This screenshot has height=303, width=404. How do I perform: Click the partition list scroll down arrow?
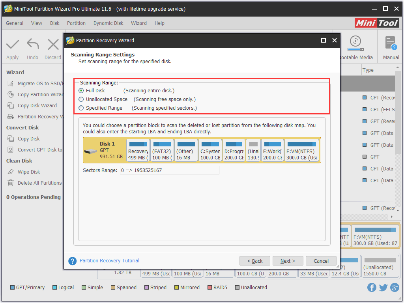(x=398, y=211)
